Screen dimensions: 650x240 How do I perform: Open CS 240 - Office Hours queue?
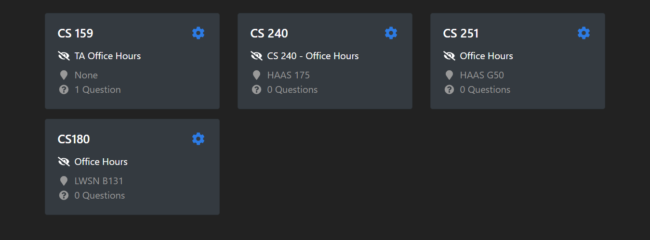click(313, 56)
